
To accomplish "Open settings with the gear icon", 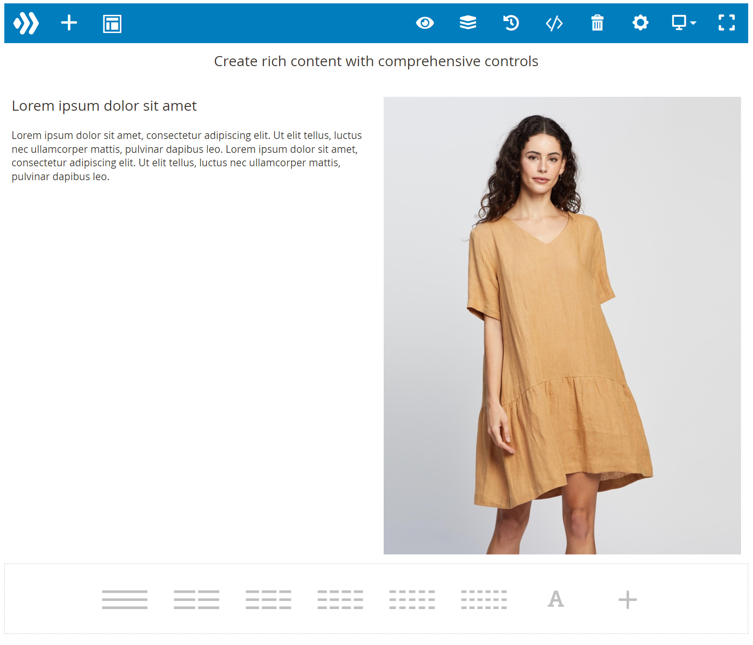I will coord(640,23).
